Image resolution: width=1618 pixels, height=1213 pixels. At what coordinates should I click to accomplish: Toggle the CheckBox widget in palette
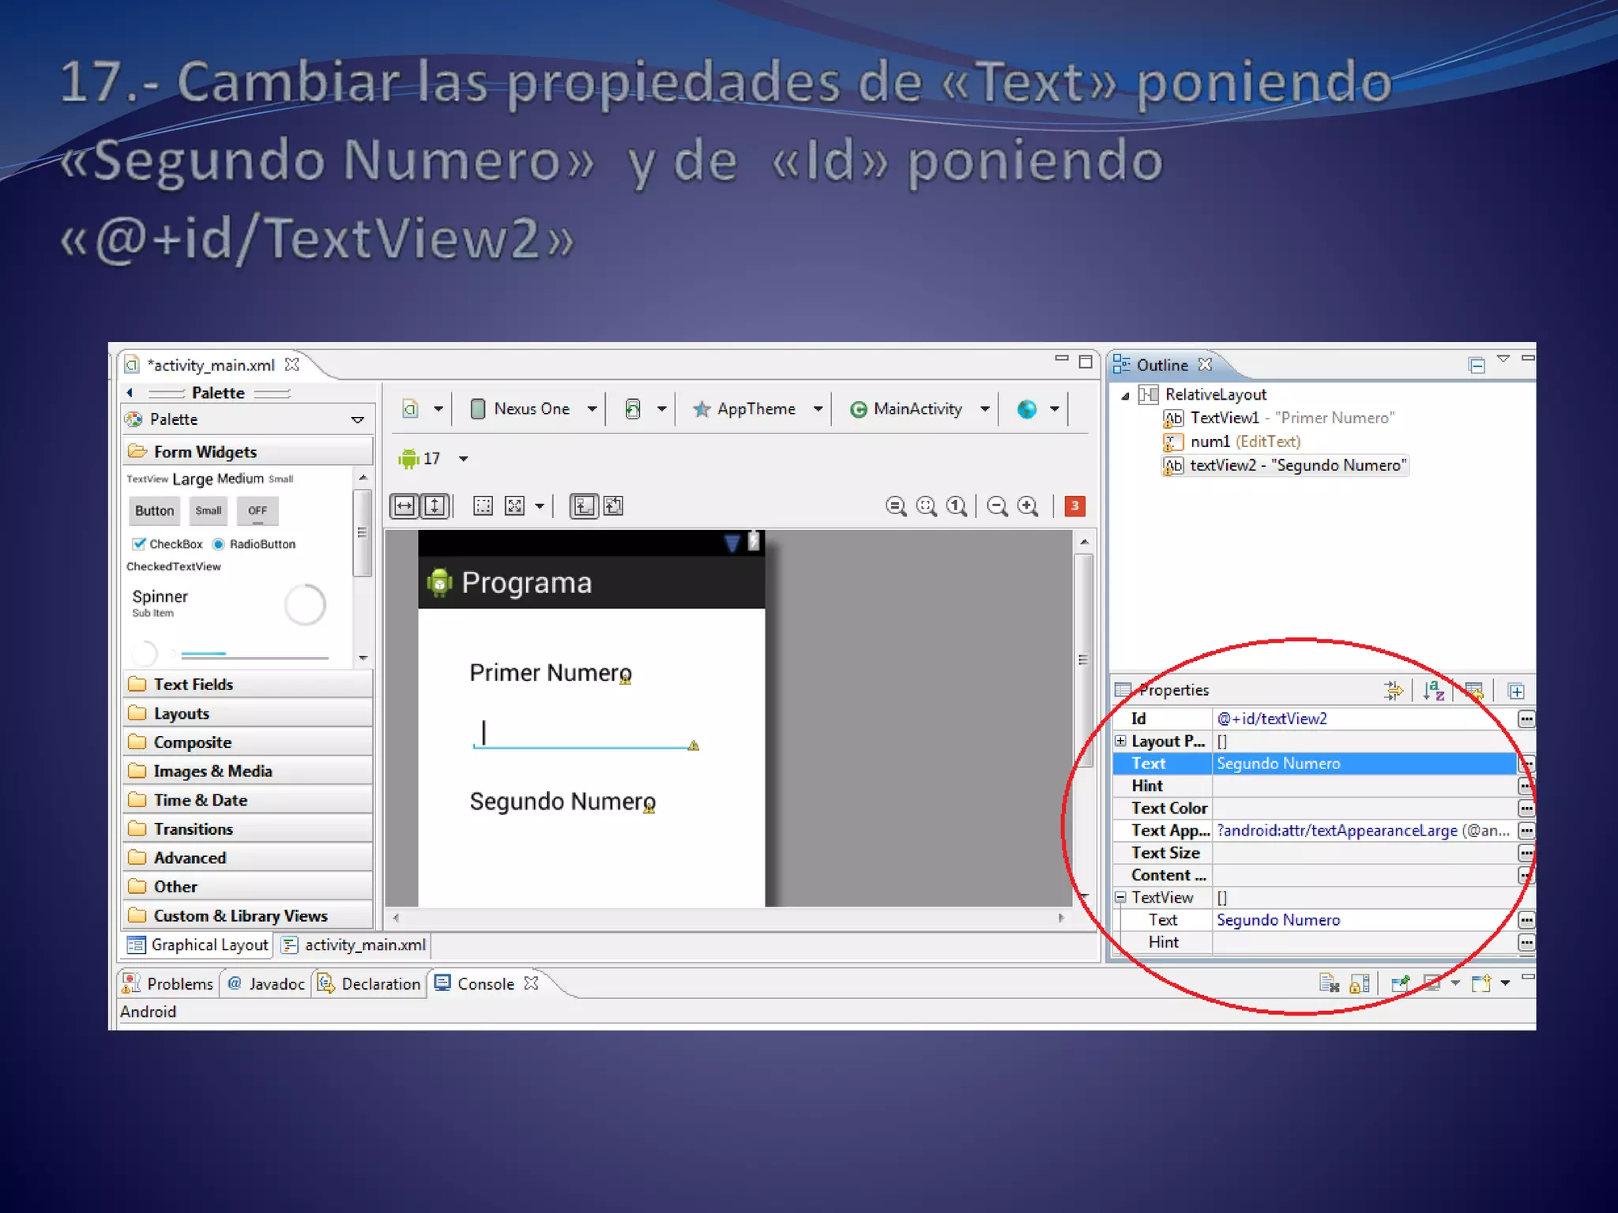coord(139,544)
